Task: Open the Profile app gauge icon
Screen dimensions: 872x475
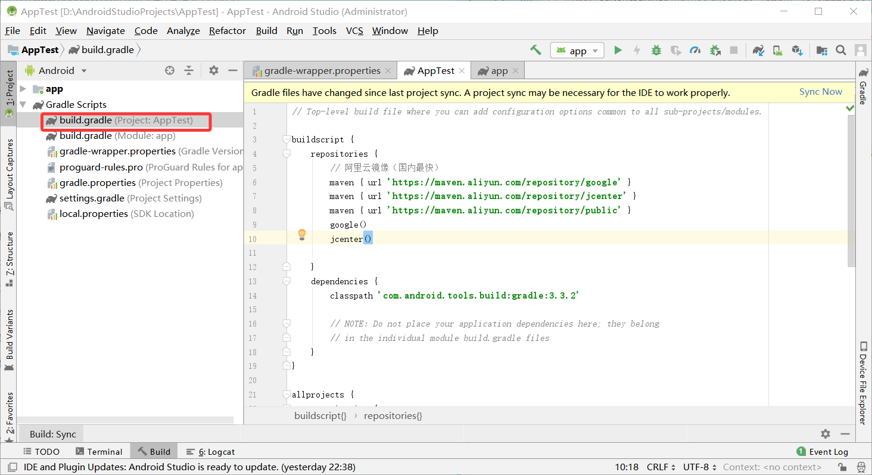Action: click(x=695, y=50)
